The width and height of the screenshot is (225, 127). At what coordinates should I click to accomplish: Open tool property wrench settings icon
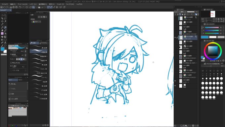[x=27, y=75]
